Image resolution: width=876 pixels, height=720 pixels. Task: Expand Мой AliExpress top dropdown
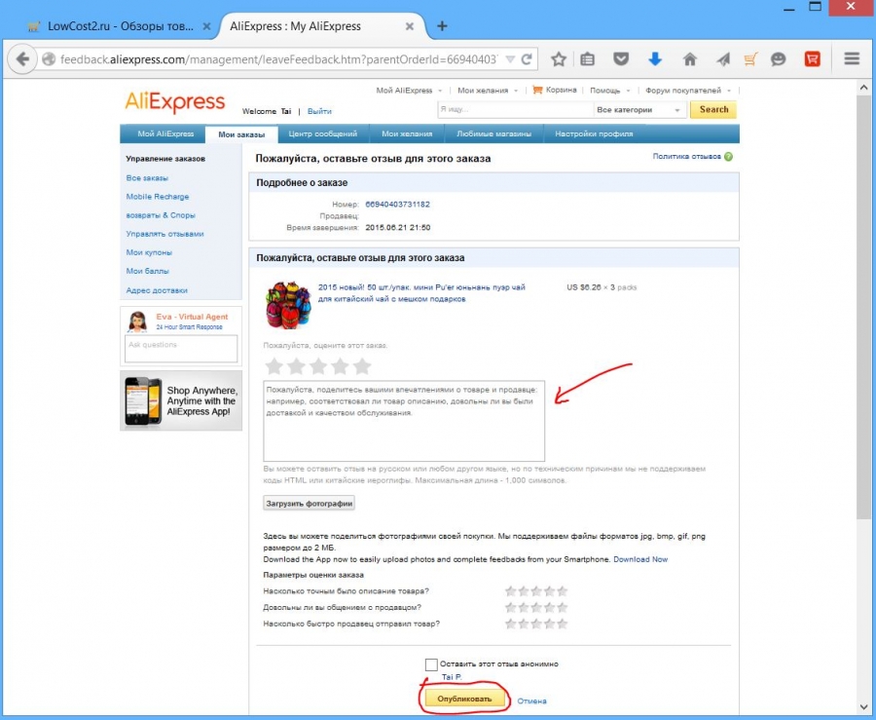(440, 91)
